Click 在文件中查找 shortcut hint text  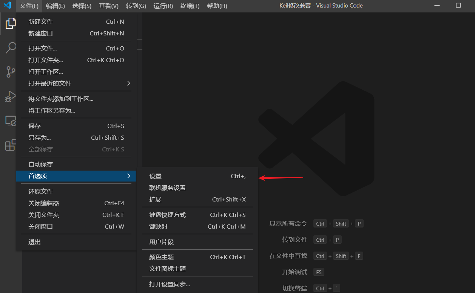(x=288, y=256)
